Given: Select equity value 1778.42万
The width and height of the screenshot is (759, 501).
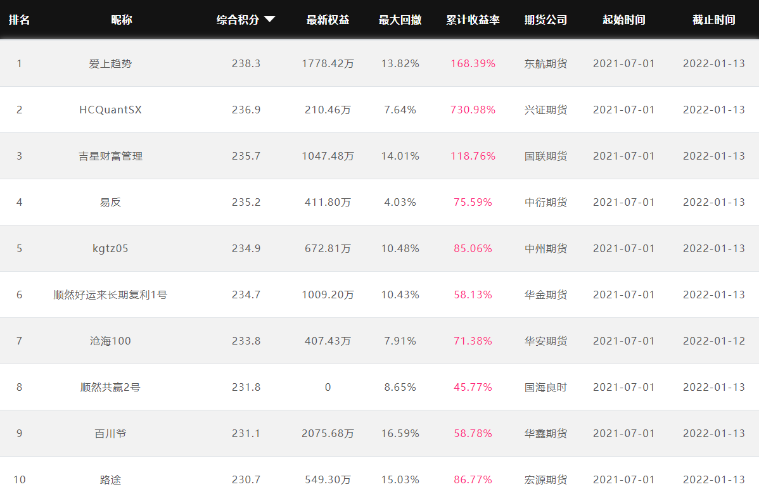Looking at the screenshot, I should (328, 63).
